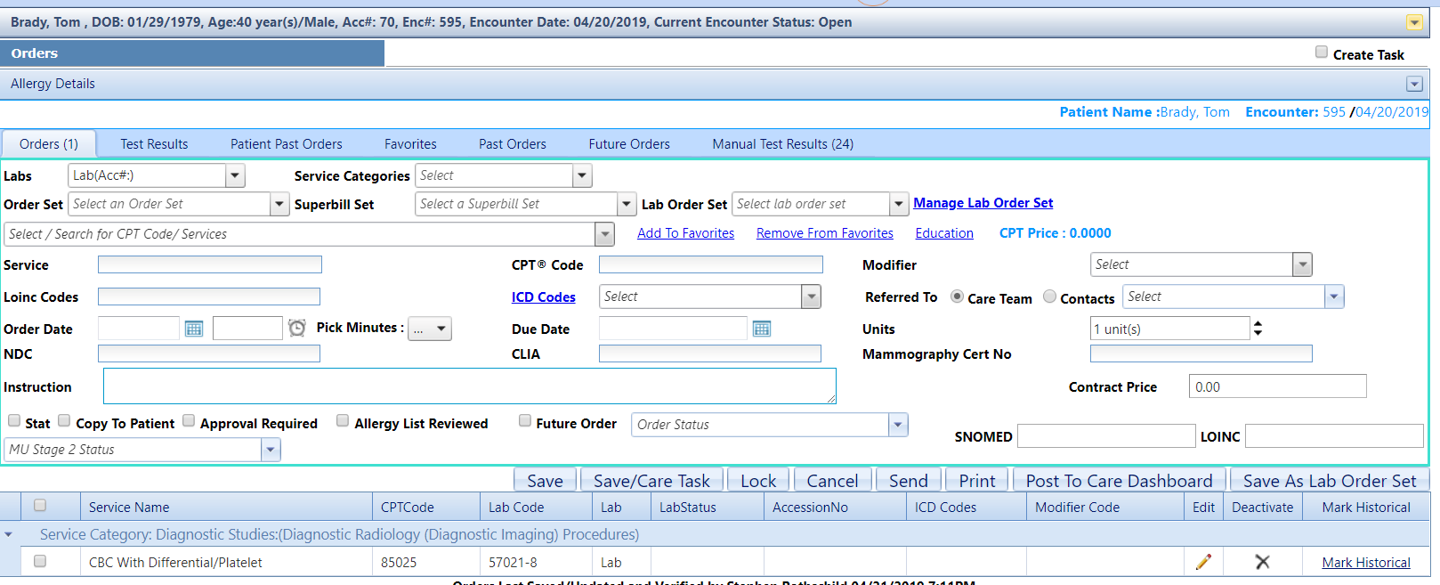Enable the Stat checkbox
Screen dimensions: 1440x585
click(14, 421)
